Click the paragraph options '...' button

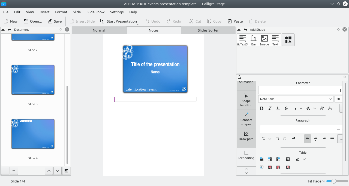(340, 139)
